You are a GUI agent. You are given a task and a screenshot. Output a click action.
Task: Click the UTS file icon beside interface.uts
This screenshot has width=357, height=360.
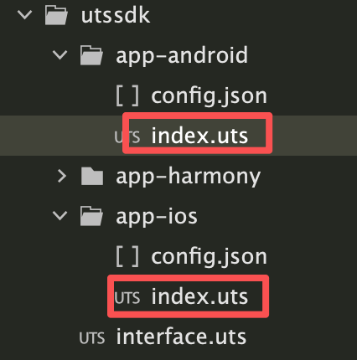coord(92,337)
